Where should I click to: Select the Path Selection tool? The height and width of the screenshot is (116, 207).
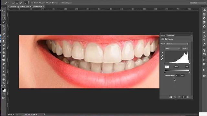click(x=4, y=72)
